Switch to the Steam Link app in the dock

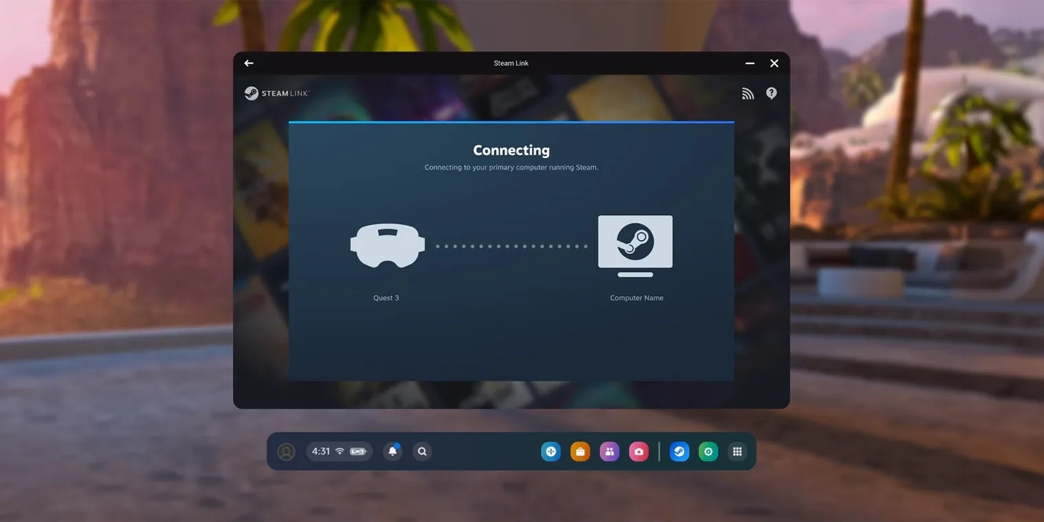(679, 451)
